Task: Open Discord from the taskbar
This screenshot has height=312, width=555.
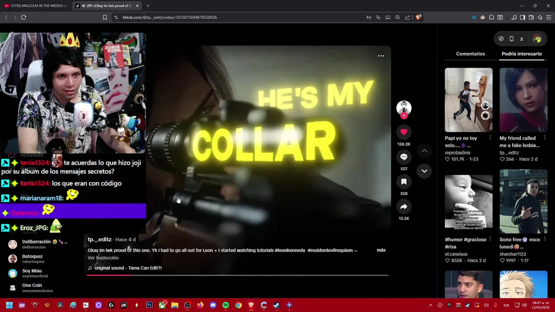Action: pyautogui.click(x=213, y=305)
